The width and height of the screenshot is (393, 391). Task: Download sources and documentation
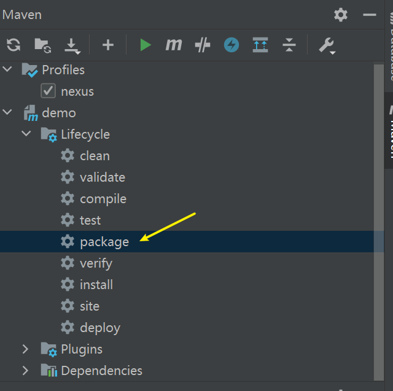tap(72, 46)
